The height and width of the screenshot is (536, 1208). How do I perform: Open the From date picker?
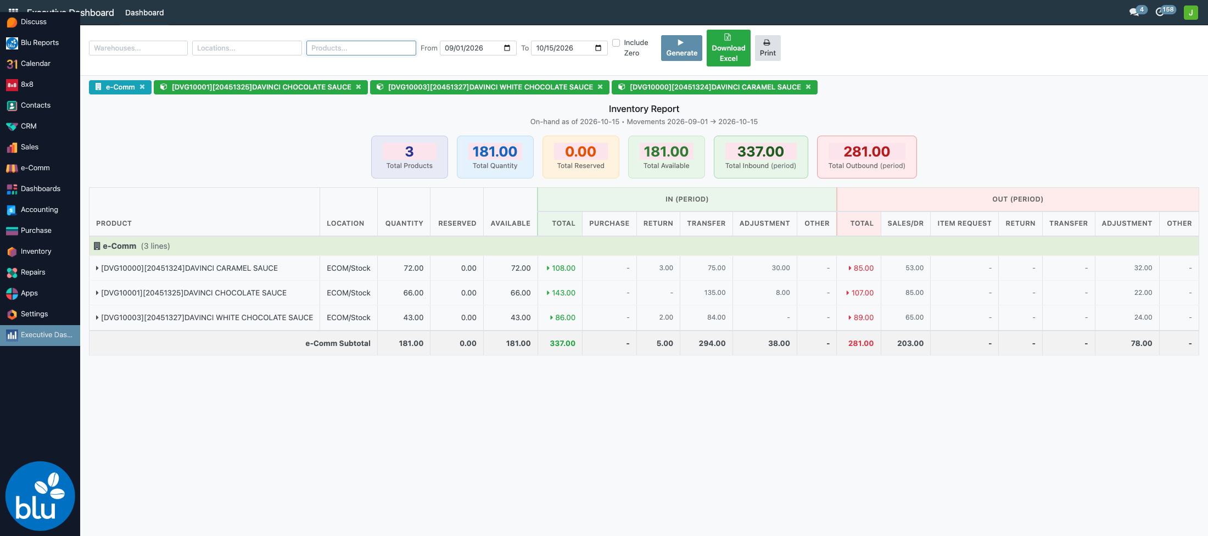(x=507, y=48)
